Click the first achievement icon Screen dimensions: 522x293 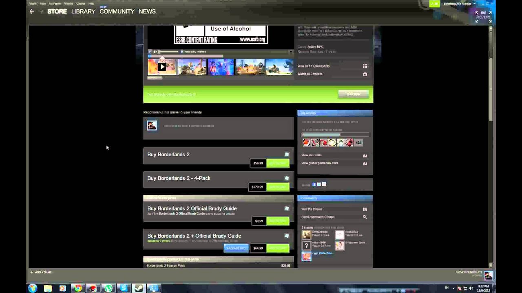[x=306, y=142]
